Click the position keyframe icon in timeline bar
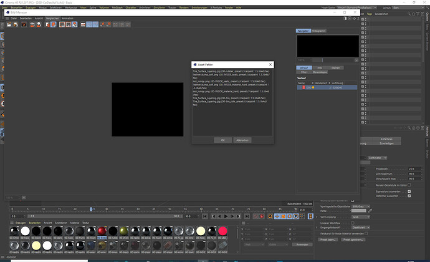This screenshot has width=430, height=262. (x=277, y=216)
